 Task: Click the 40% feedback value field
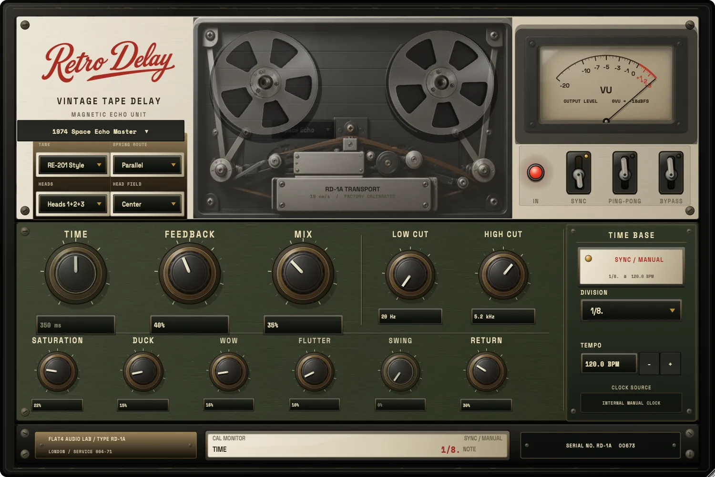click(x=189, y=325)
